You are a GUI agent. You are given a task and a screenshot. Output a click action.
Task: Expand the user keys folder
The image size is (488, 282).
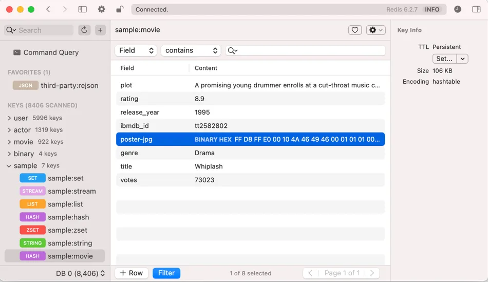(x=9, y=118)
